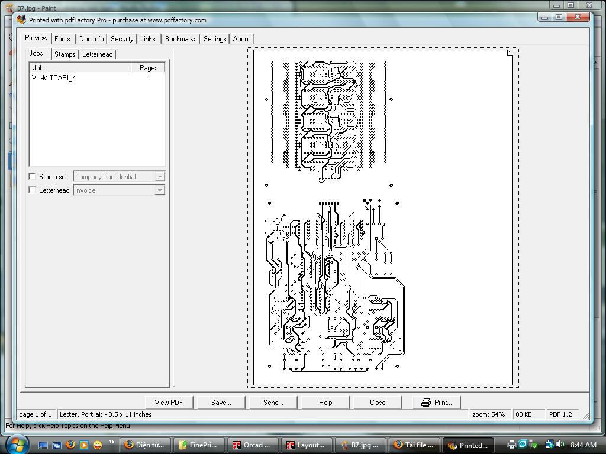The width and height of the screenshot is (606, 454).
Task: Click the printer icon in system tray
Action: (x=512, y=445)
